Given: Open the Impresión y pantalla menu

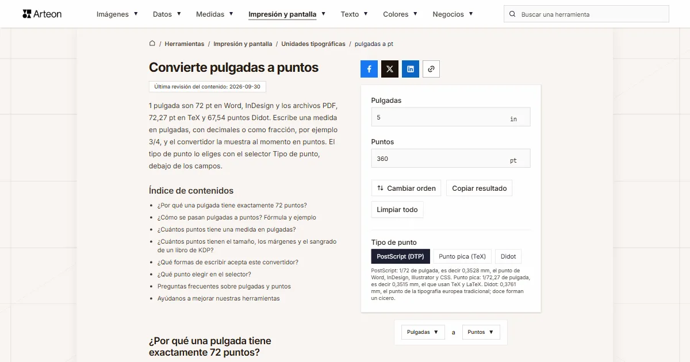Looking at the screenshot, I should point(287,14).
